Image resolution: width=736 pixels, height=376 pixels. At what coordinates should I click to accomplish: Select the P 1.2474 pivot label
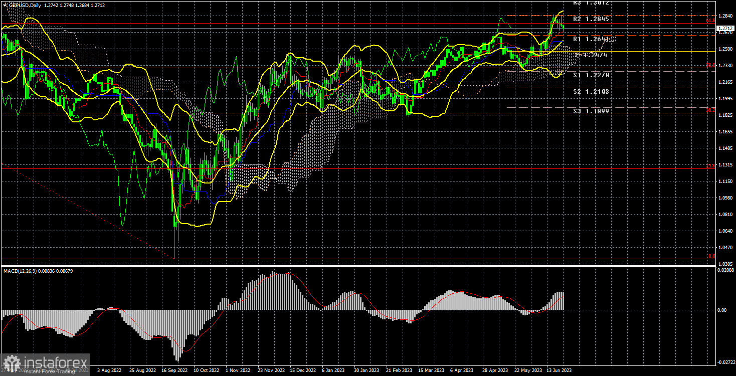click(x=591, y=55)
